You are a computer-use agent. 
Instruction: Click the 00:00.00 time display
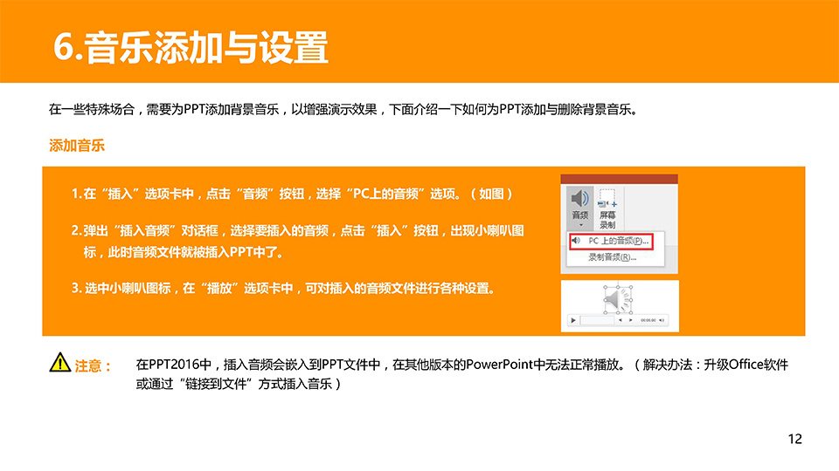(648, 321)
